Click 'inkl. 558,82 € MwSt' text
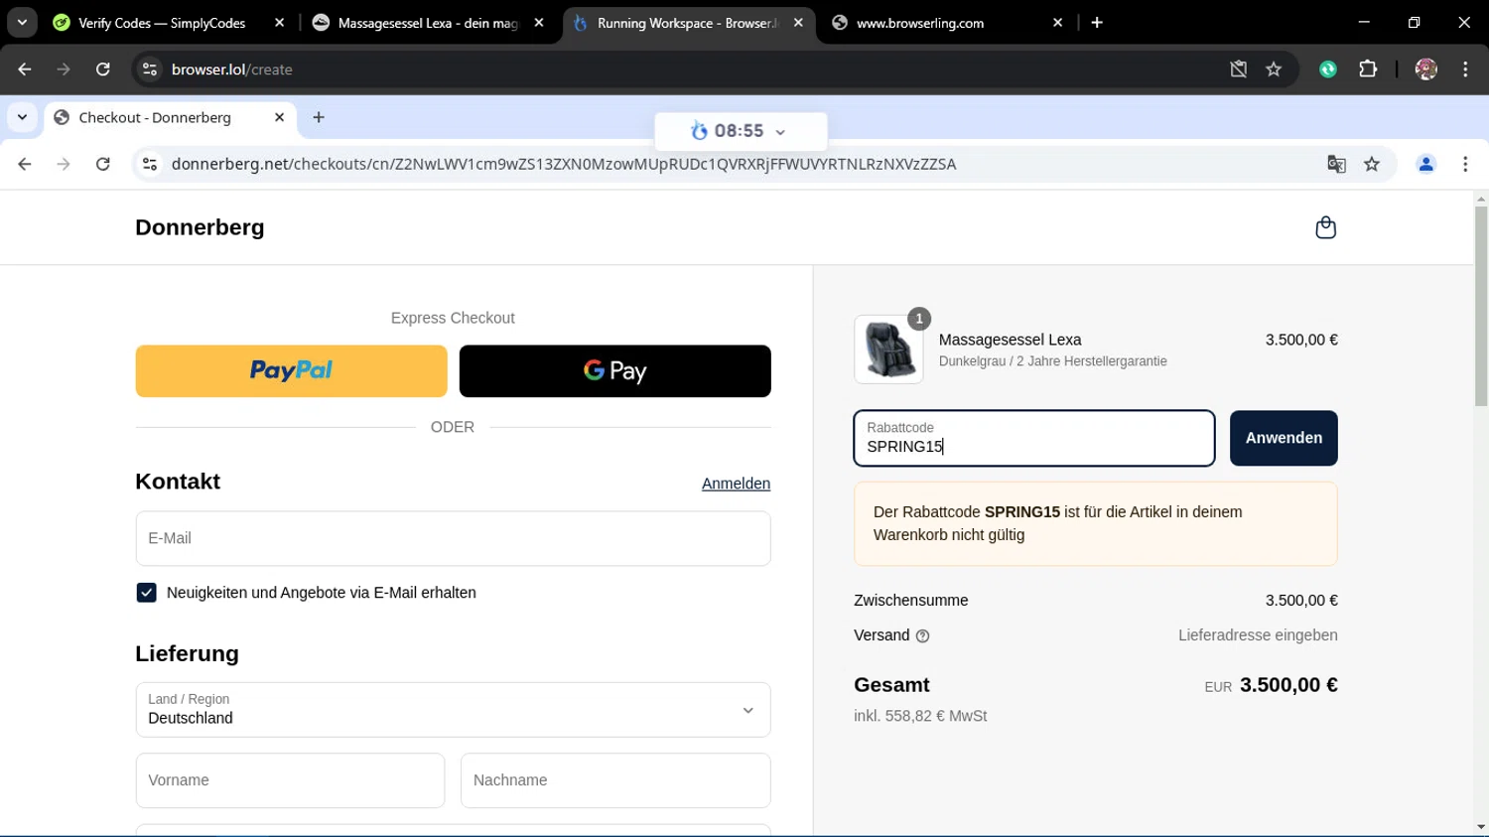The width and height of the screenshot is (1489, 837). pos(920,716)
